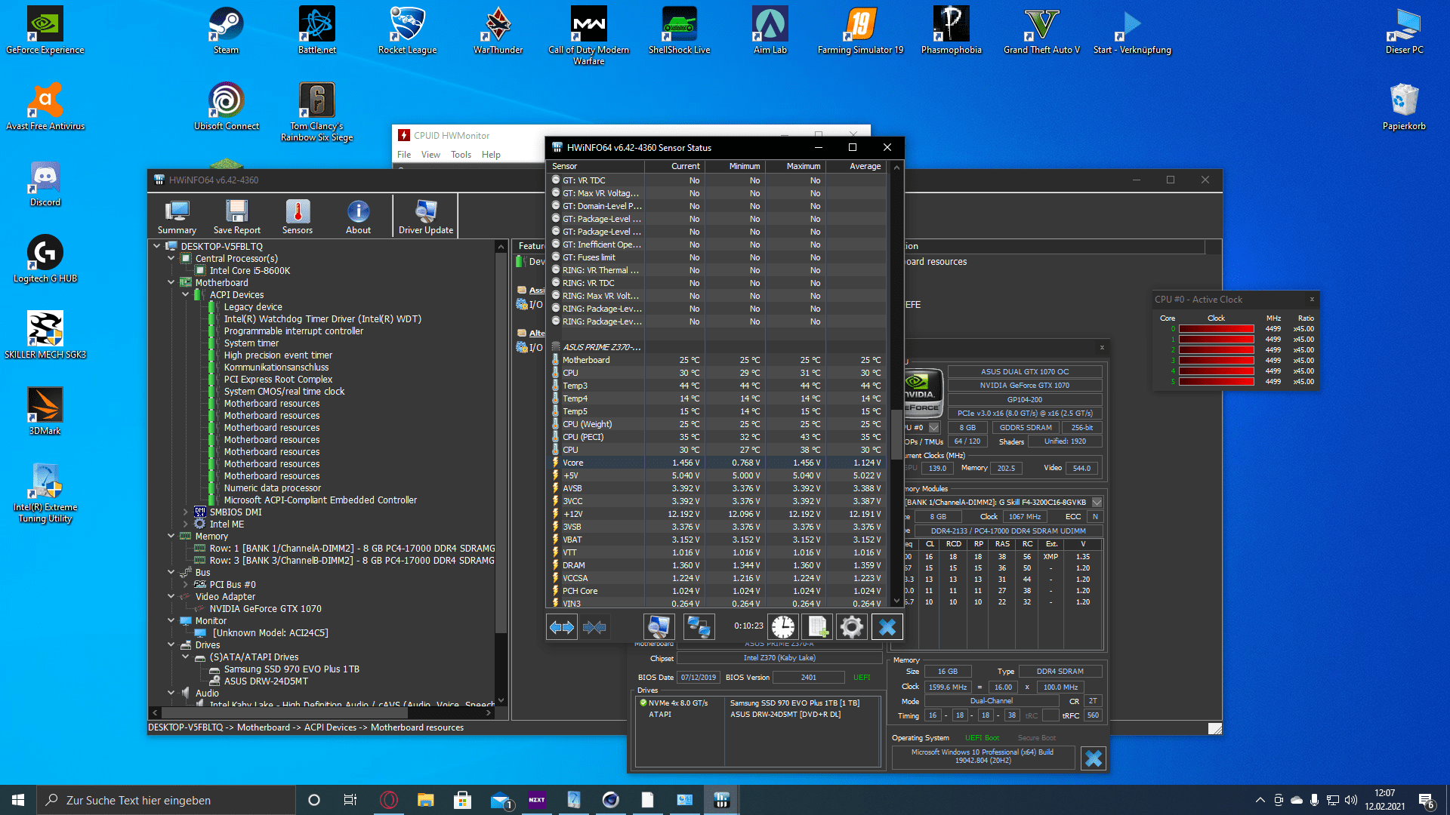
Task: Click Save Report toolbar icon
Action: [x=236, y=217]
